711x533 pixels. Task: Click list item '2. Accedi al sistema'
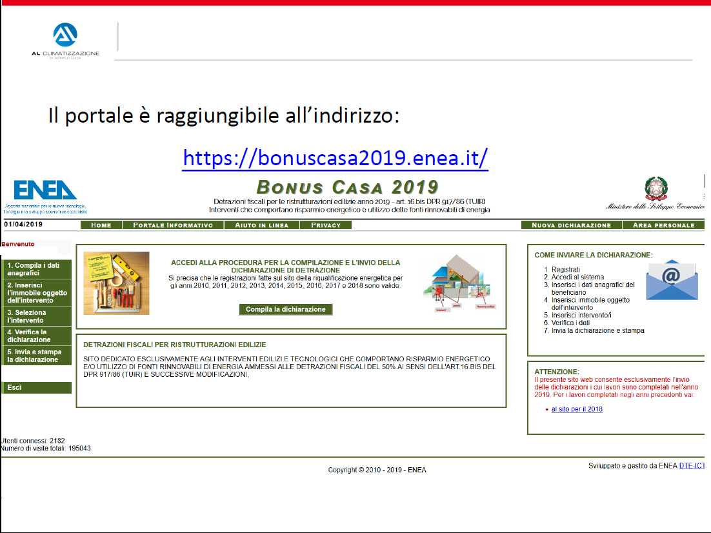[x=574, y=277]
